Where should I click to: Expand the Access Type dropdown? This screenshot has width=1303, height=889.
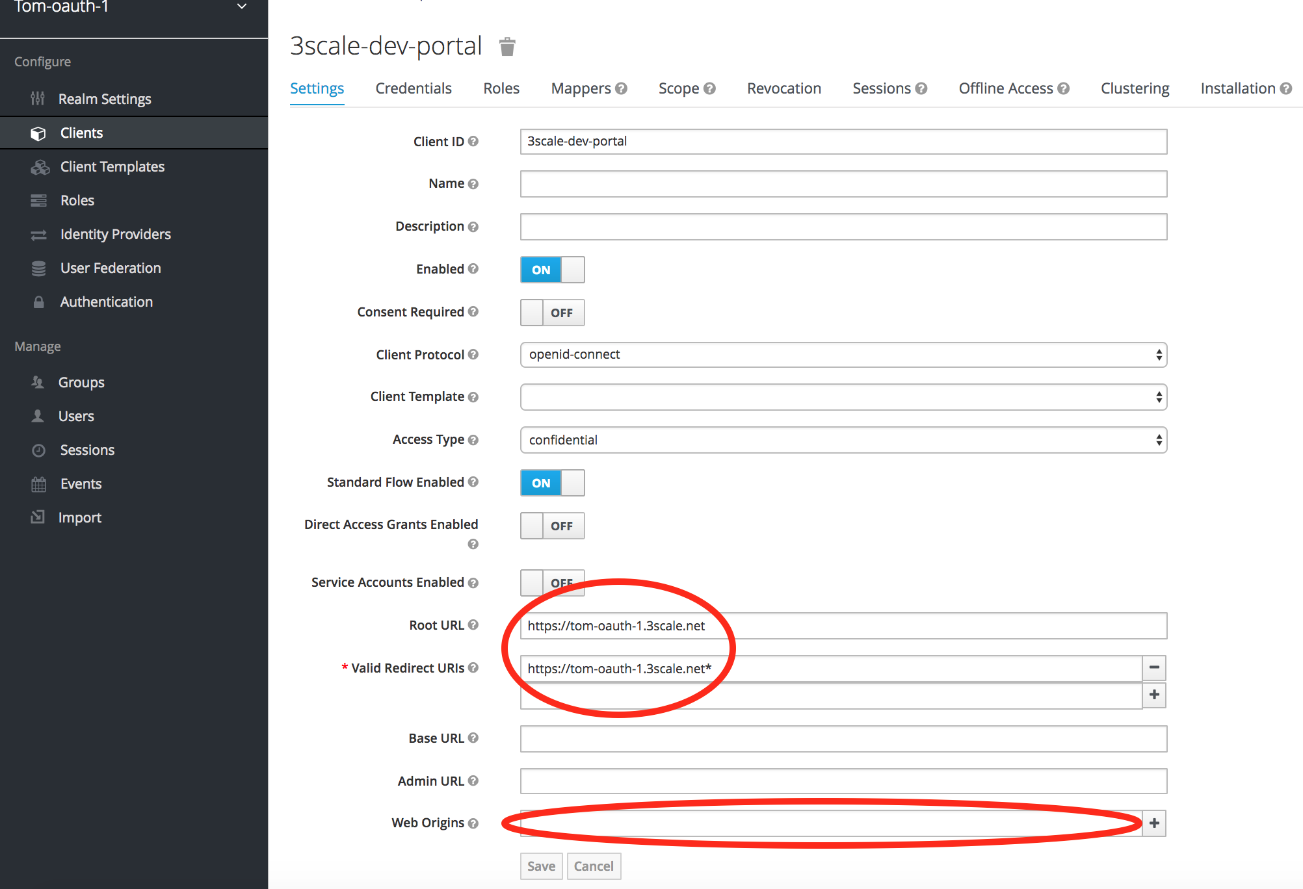(843, 440)
